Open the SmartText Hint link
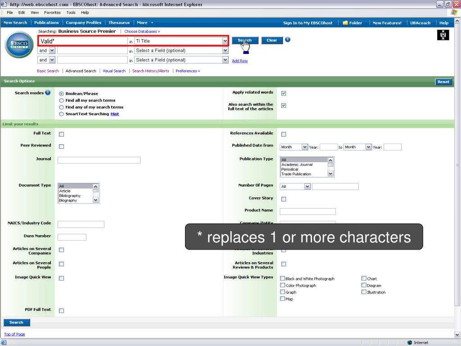 coord(115,114)
